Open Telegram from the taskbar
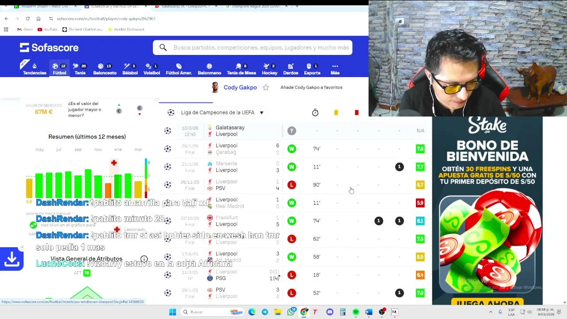This screenshot has width=567, height=319. click(264, 312)
